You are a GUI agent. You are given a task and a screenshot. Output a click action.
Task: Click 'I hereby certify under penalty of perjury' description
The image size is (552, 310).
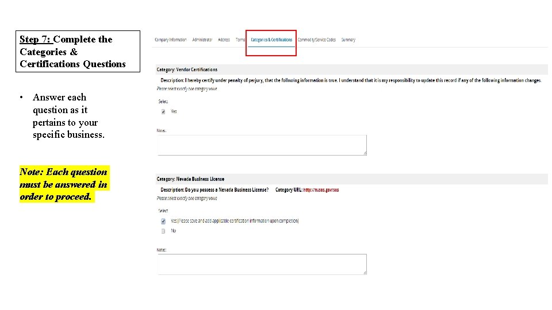[363, 80]
